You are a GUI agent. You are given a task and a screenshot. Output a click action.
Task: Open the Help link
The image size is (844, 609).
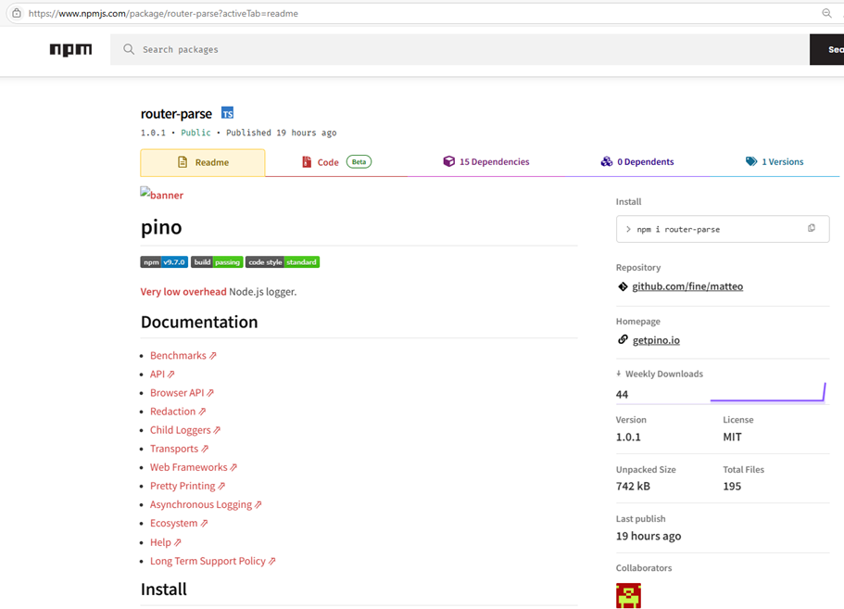coord(165,542)
